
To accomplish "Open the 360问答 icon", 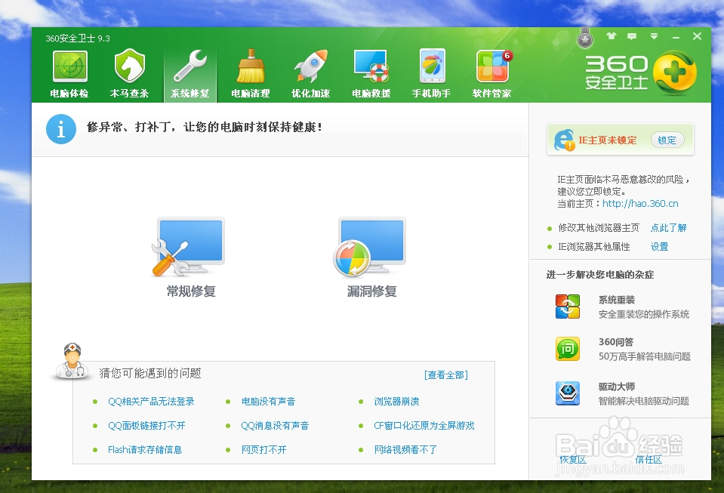I will coord(568,349).
